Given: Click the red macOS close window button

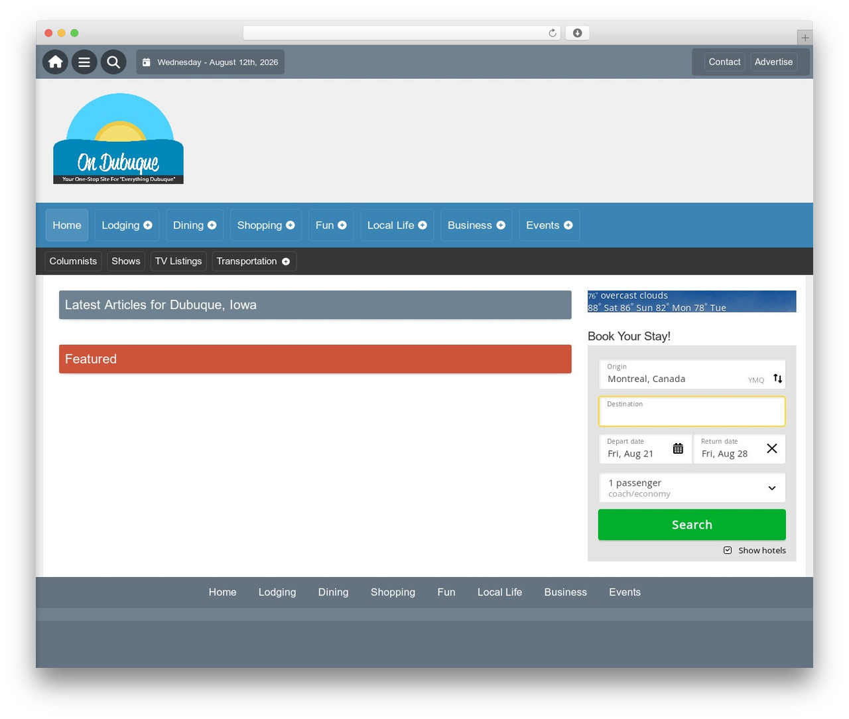Looking at the screenshot, I should [x=48, y=33].
